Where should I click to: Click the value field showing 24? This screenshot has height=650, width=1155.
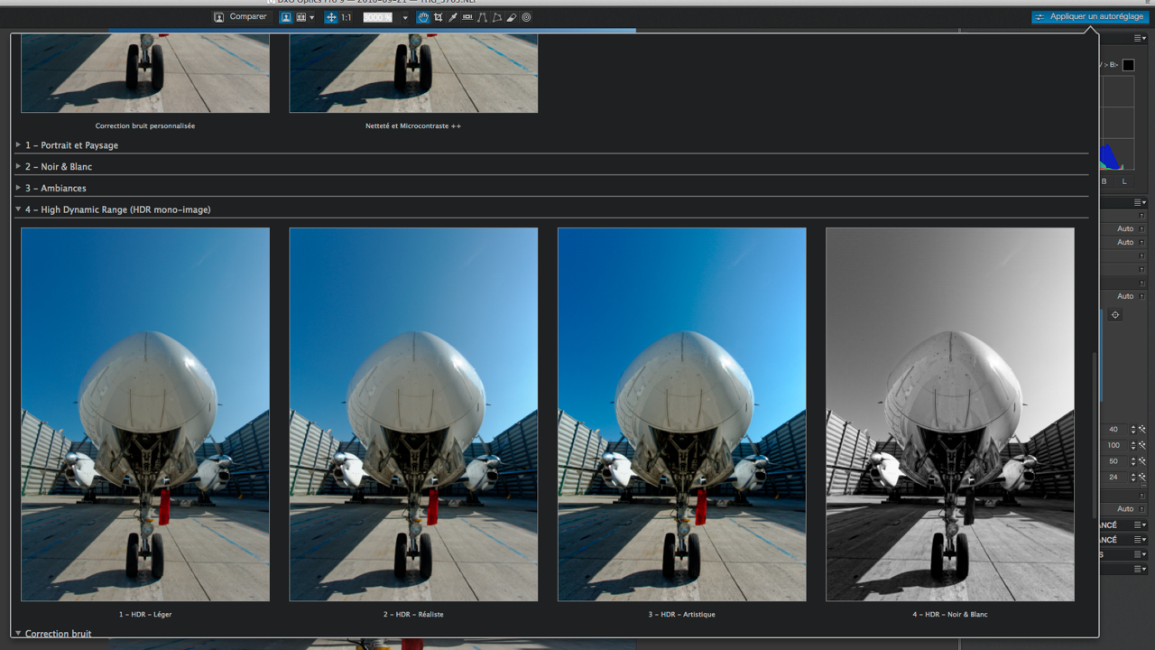[1113, 477]
